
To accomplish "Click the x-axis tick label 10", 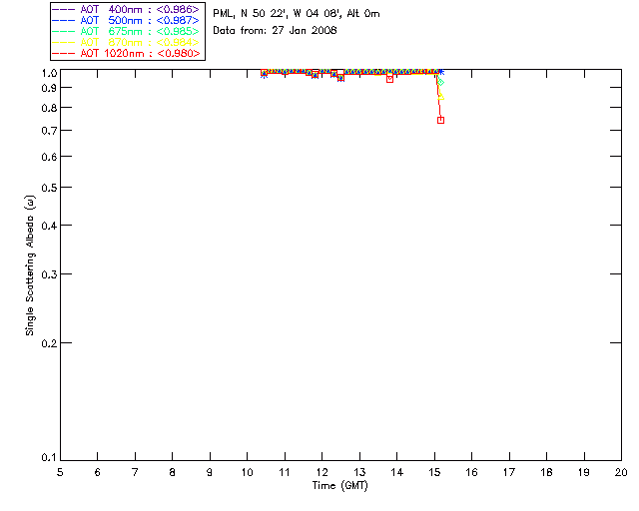I will 247,473.
